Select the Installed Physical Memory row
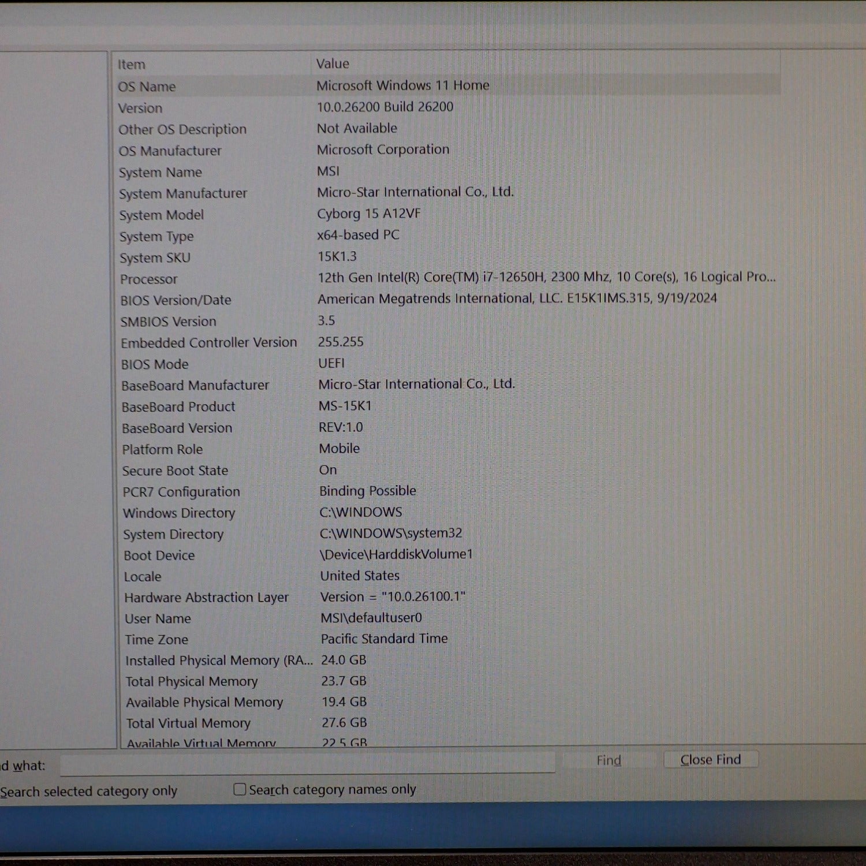866x866 pixels. tap(218, 660)
